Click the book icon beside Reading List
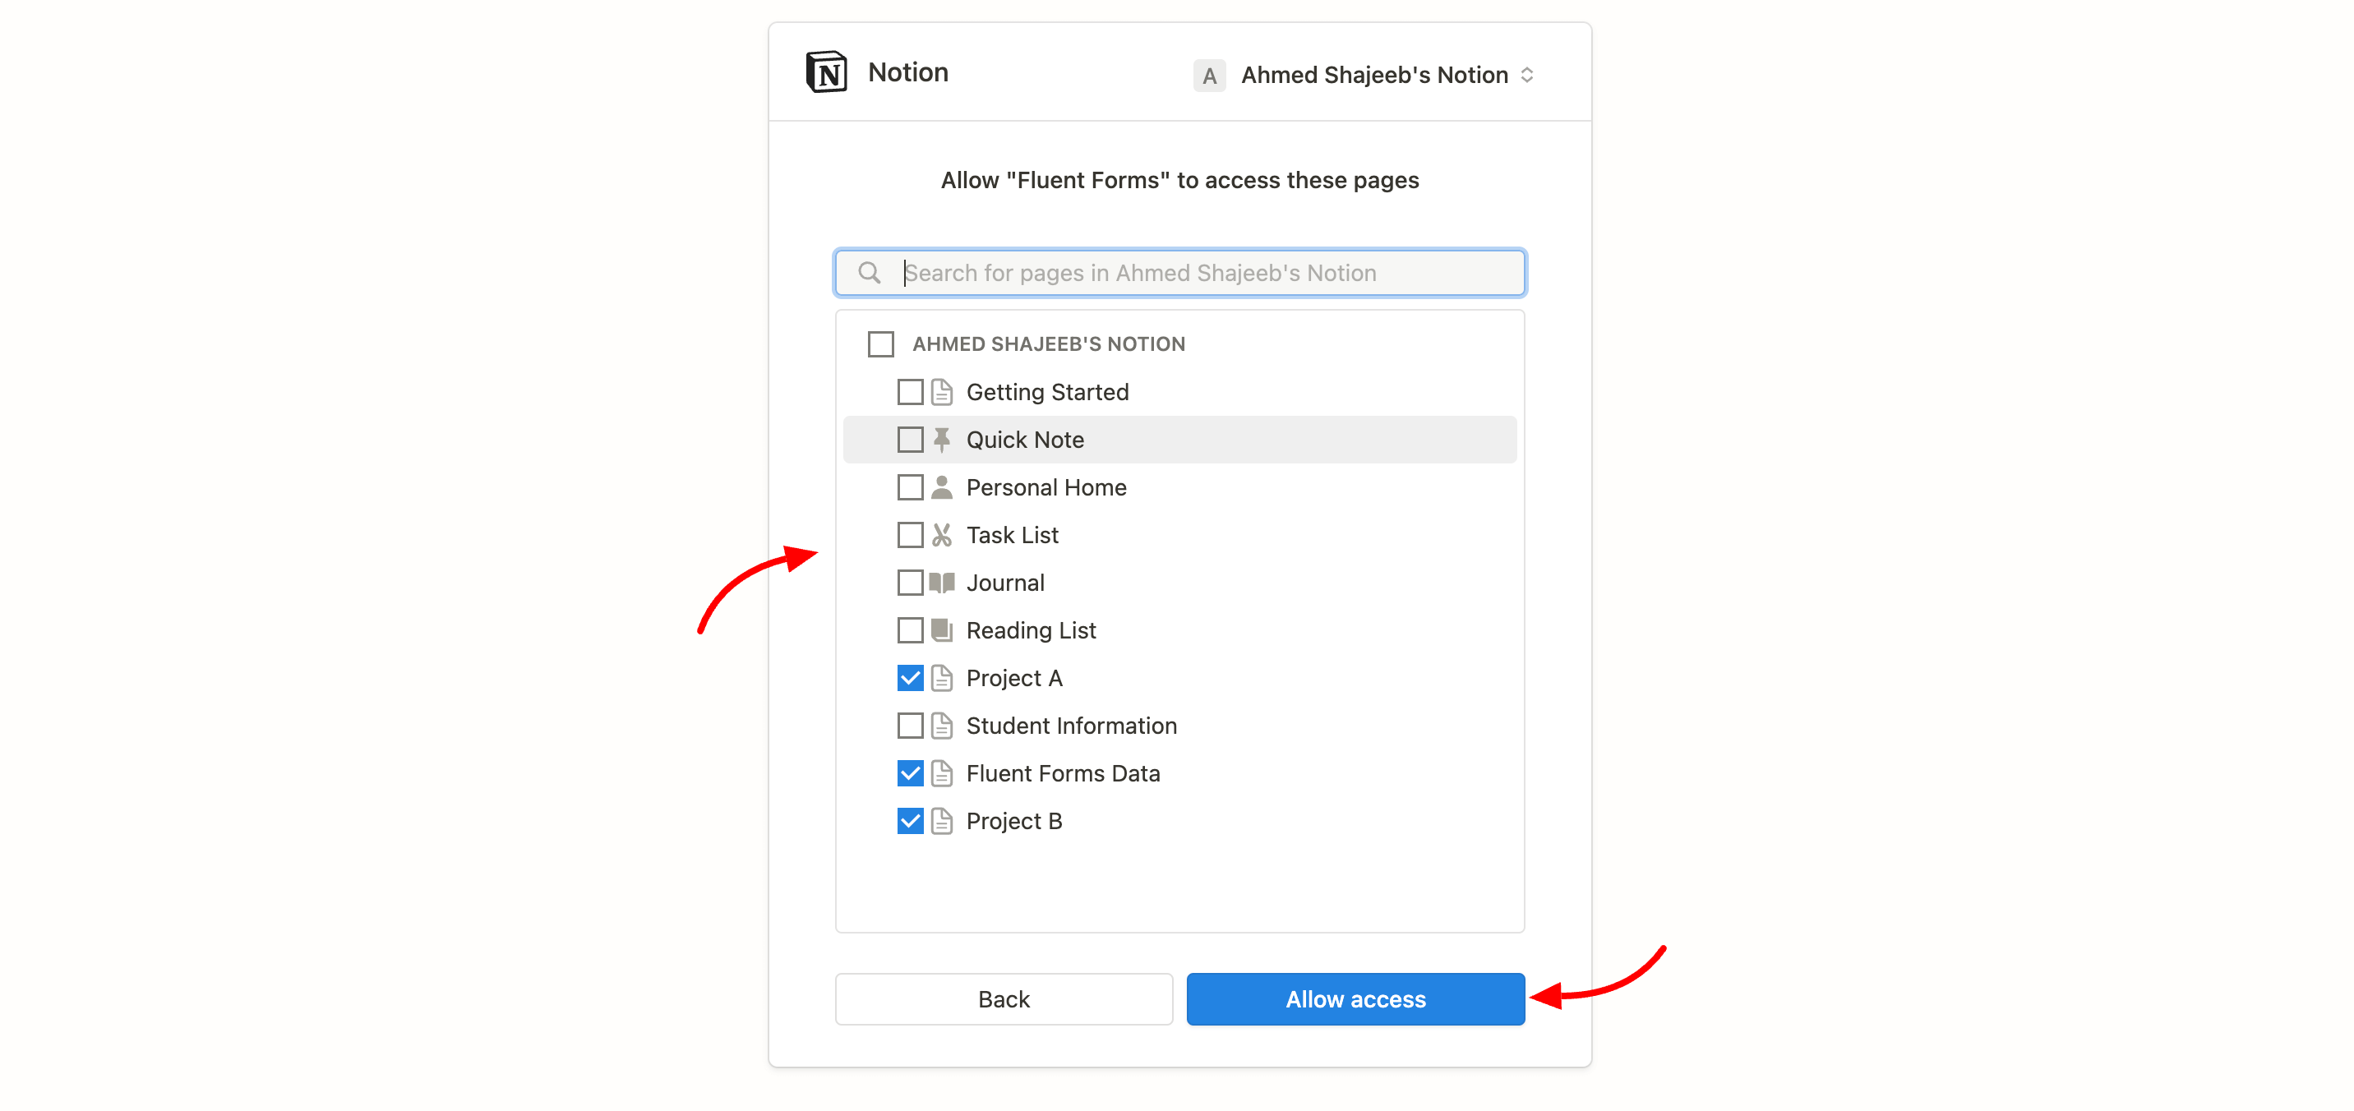Image resolution: width=2354 pixels, height=1111 pixels. point(941,629)
